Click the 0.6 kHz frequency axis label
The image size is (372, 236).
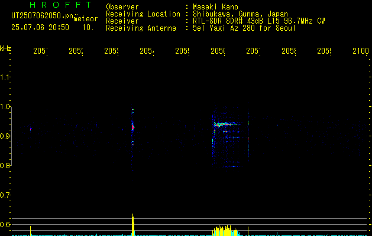click(5, 224)
